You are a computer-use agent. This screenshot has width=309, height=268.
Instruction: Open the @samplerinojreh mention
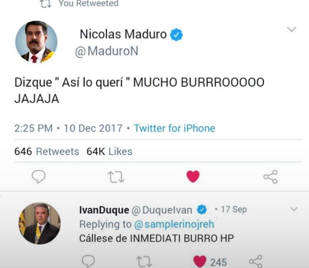[x=174, y=224]
